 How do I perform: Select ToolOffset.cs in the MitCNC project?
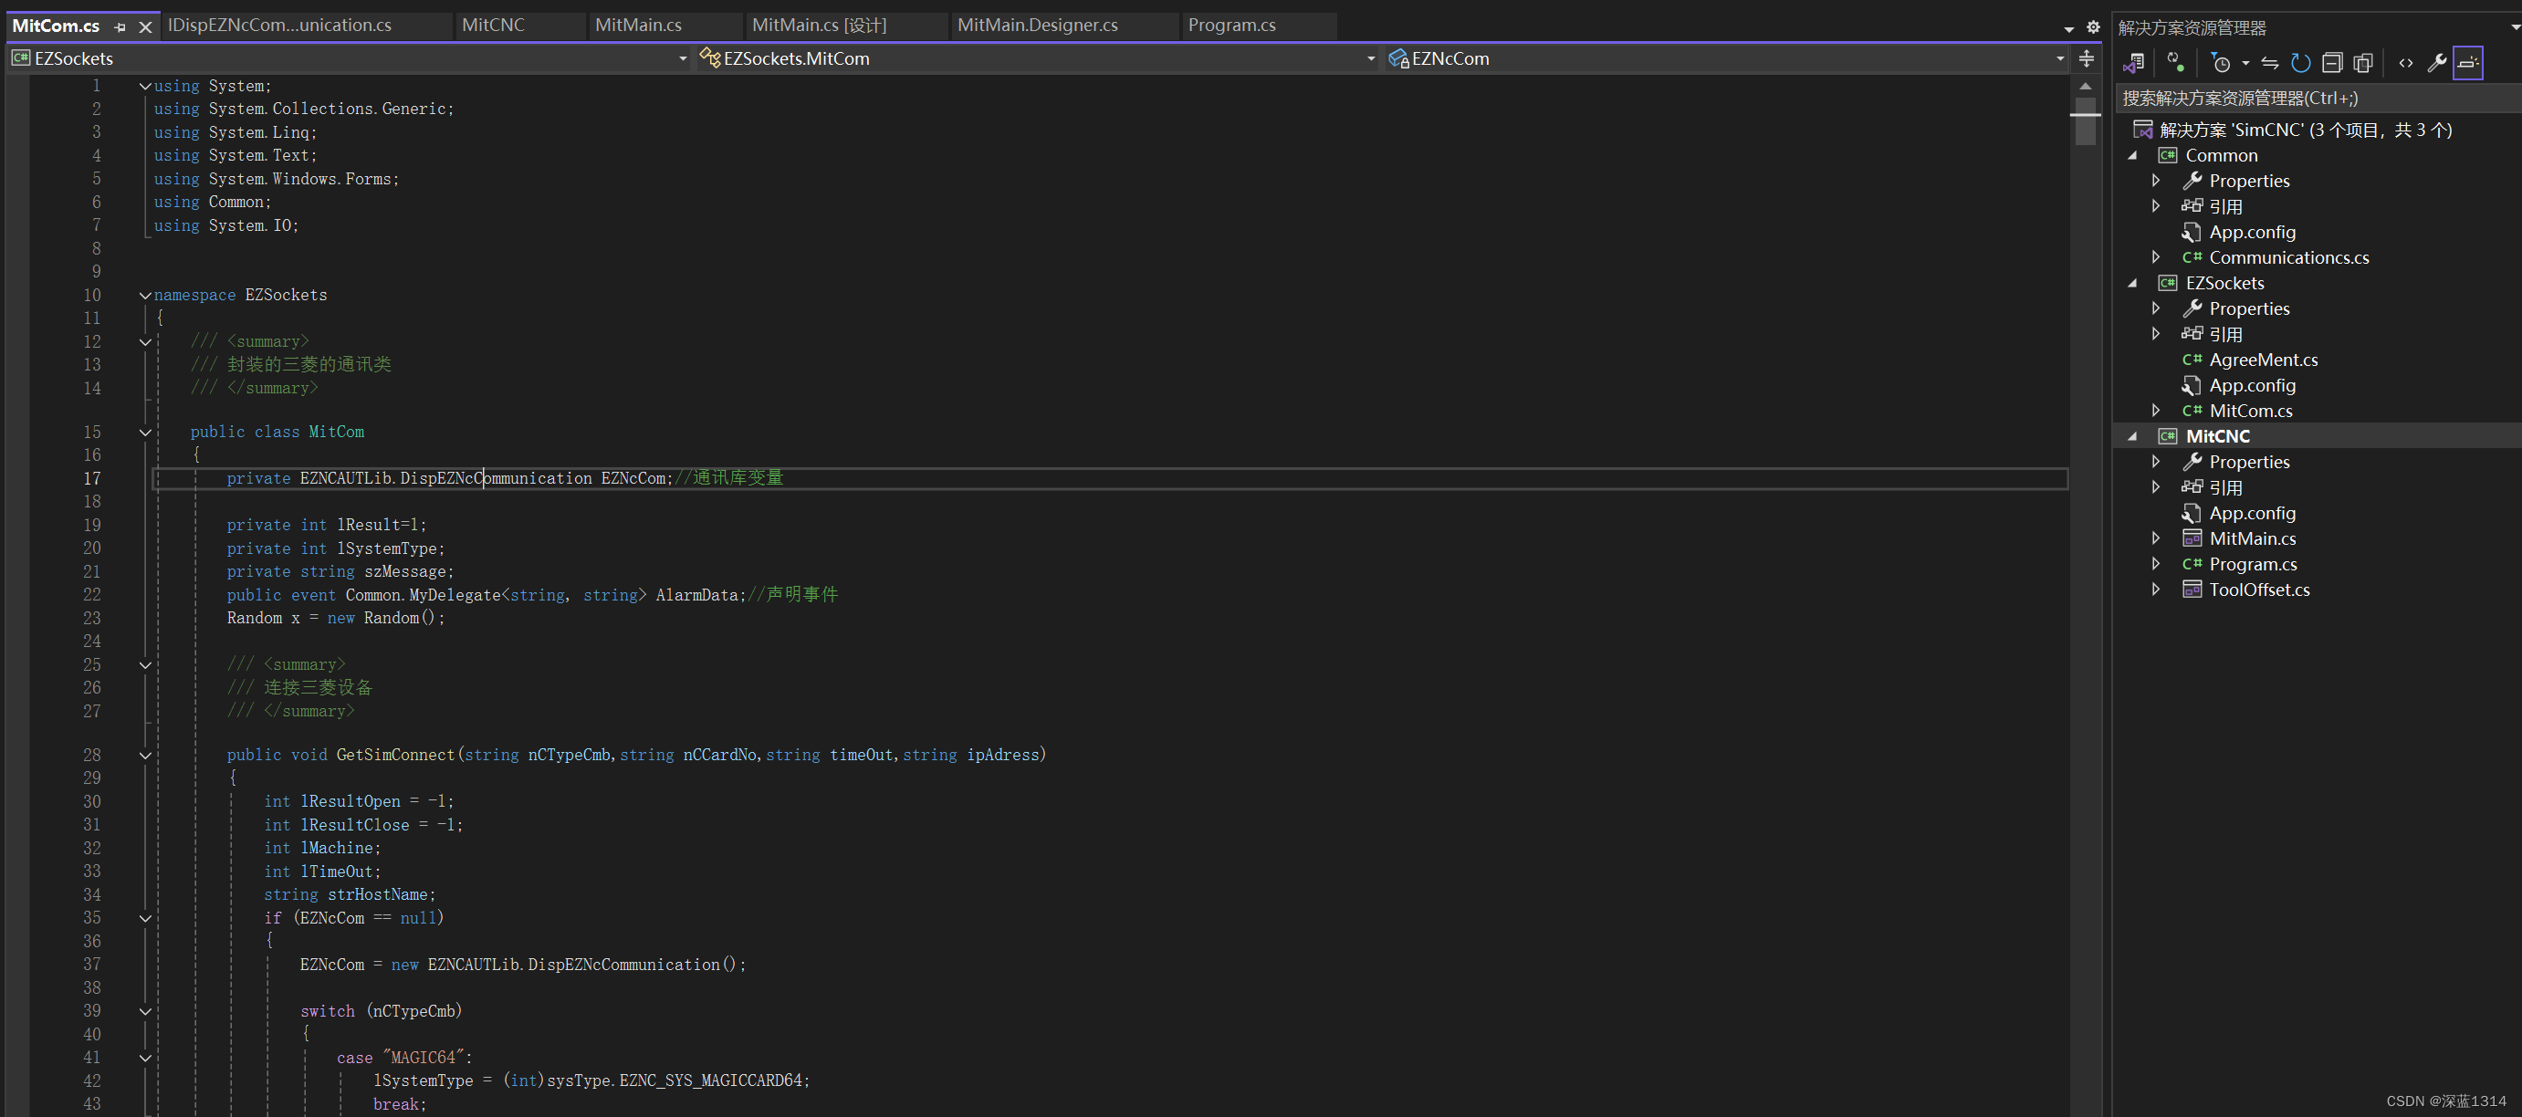point(2258,590)
